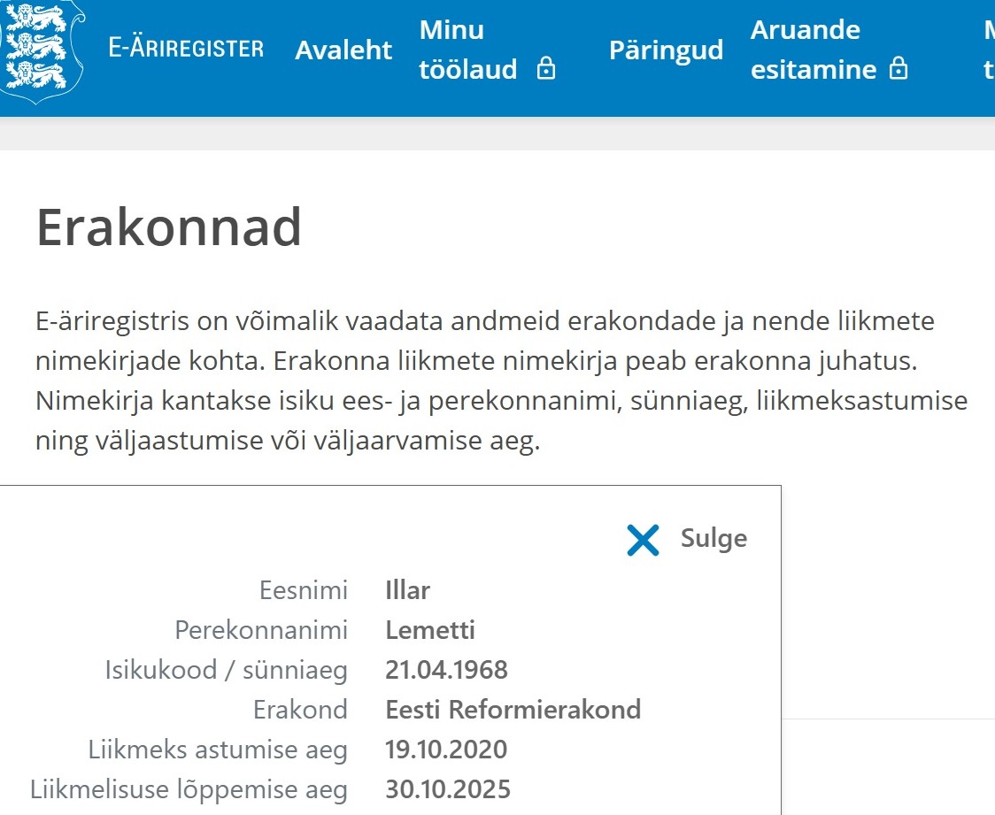Click the three-lions coat of arms logo
Screen dimensions: 995x815
click(x=42, y=49)
